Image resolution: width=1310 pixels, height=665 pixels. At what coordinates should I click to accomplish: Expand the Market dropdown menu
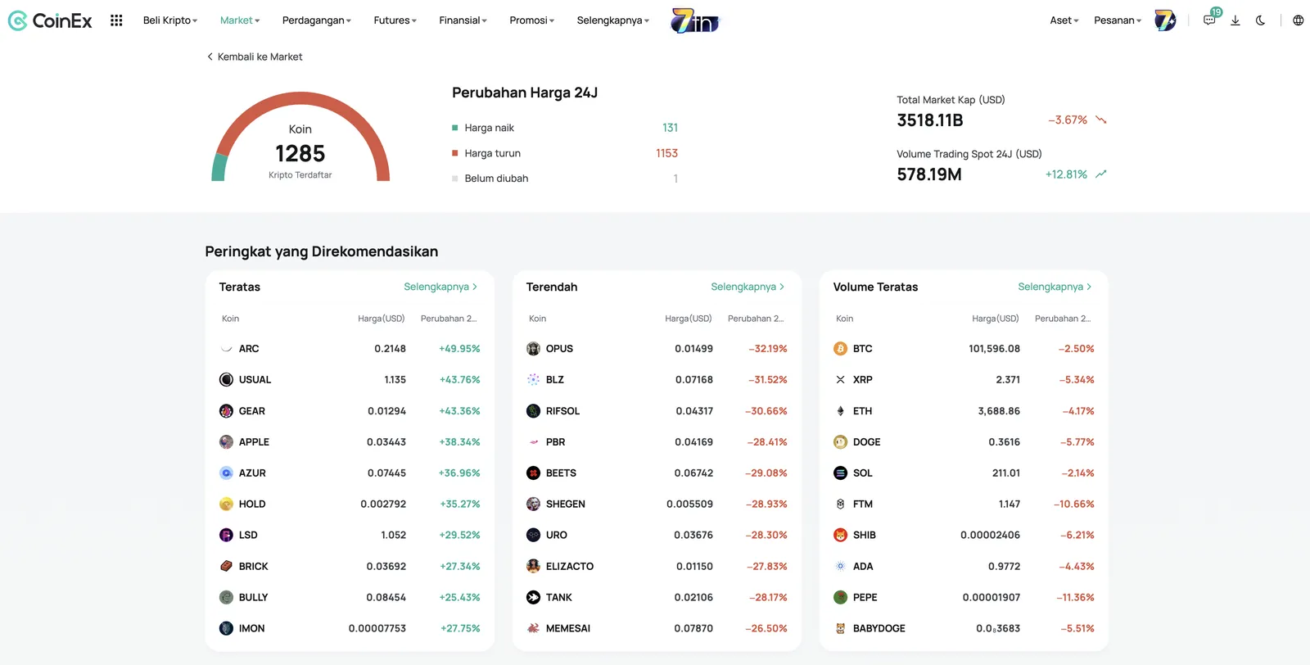coord(240,20)
